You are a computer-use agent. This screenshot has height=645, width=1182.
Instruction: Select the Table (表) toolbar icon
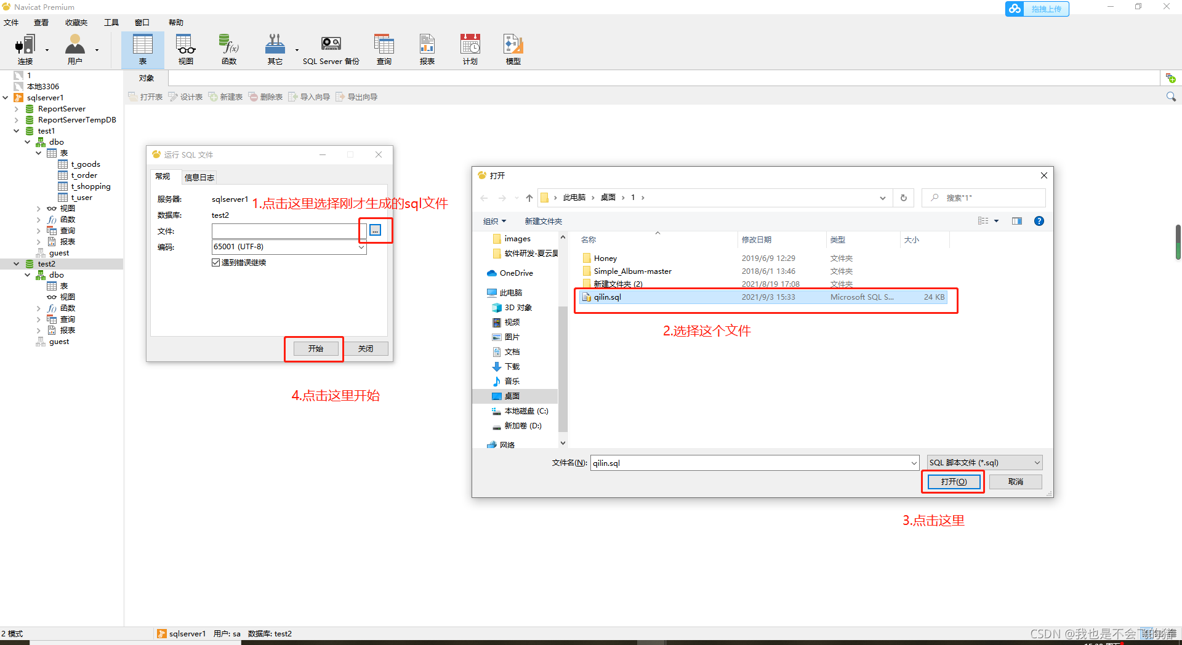[143, 49]
